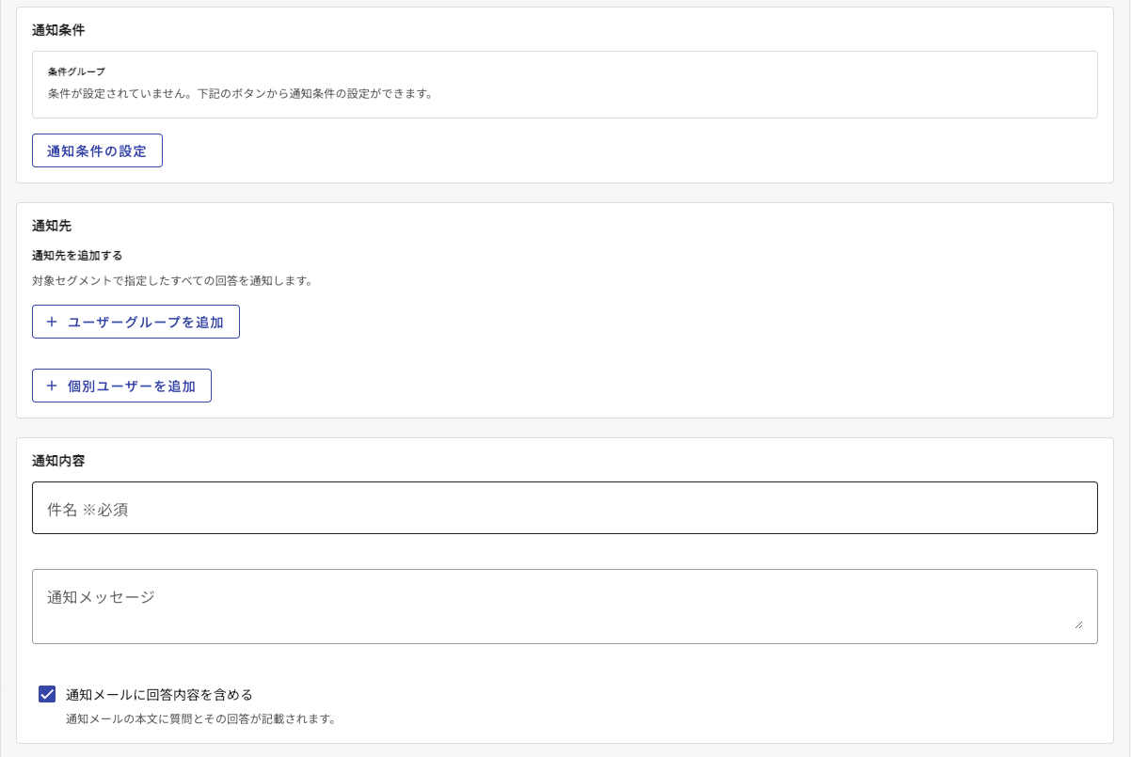Viewport: 1131px width, 757px height.
Task: Click the 通知メッセージ textarea resize handle
Action: pyautogui.click(x=1078, y=624)
